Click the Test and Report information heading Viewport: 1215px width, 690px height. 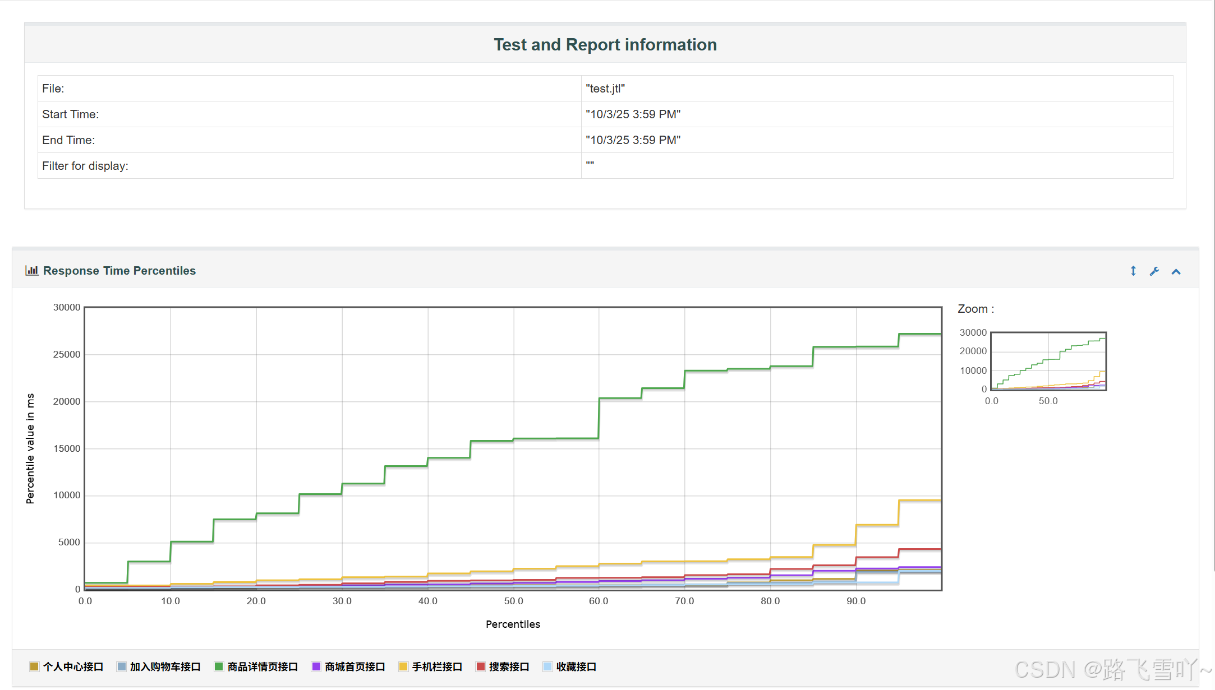coord(605,45)
